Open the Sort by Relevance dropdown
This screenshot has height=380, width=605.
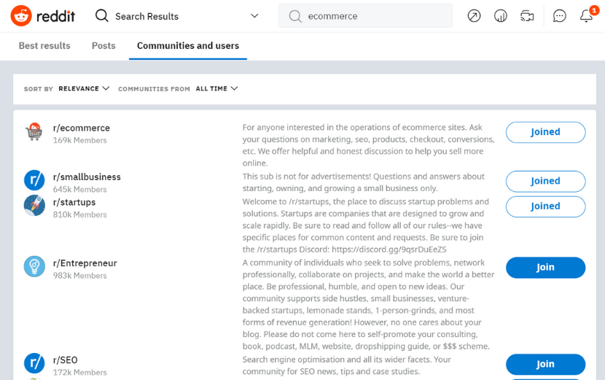coord(84,88)
